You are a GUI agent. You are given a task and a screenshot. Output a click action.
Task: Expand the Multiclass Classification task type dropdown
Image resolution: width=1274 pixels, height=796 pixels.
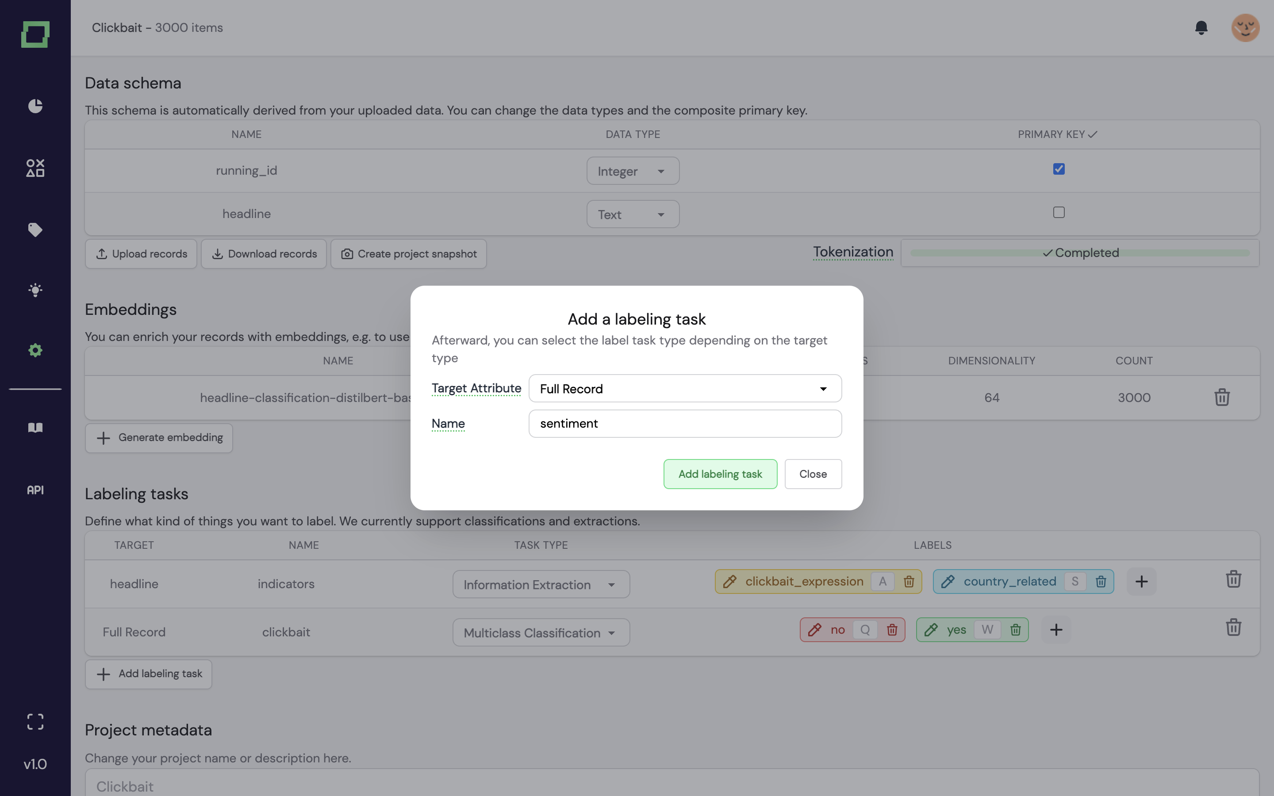tap(541, 633)
